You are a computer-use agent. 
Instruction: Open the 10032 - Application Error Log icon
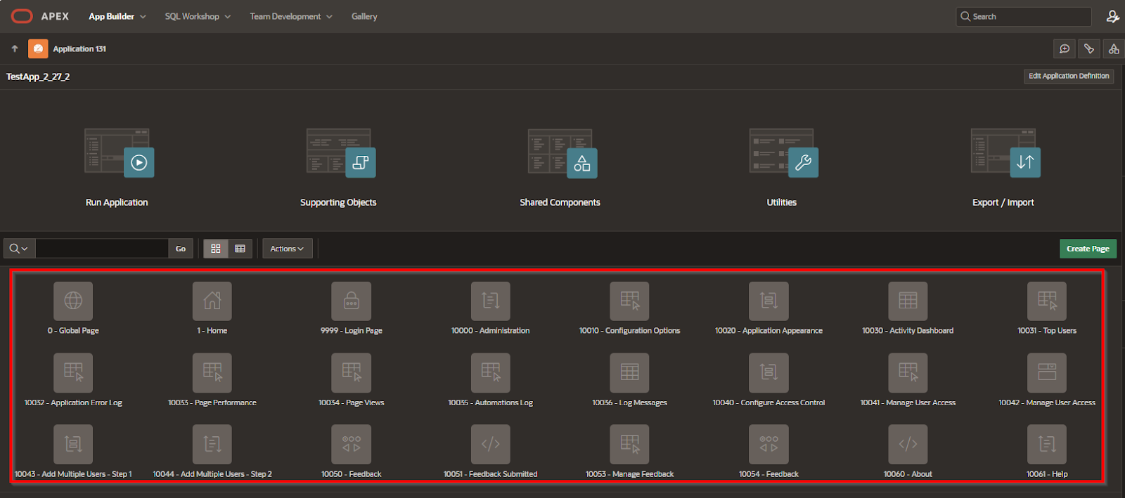coord(73,372)
